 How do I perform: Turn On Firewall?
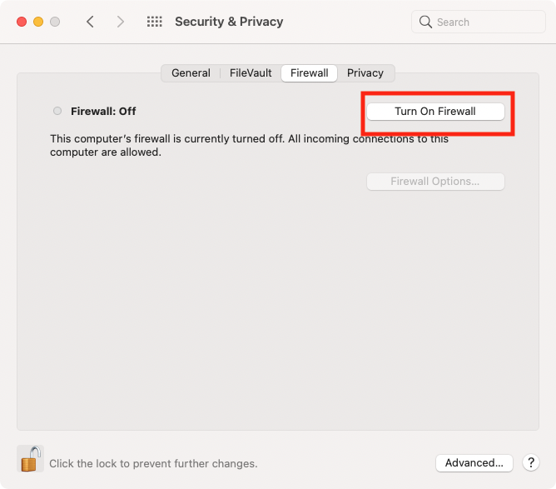click(x=435, y=112)
